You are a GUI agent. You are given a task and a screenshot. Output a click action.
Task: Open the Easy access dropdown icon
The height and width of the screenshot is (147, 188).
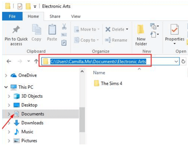pyautogui.click(x=155, y=35)
